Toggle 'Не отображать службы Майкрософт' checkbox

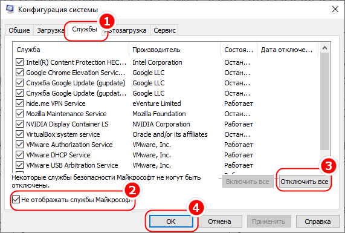(16, 200)
